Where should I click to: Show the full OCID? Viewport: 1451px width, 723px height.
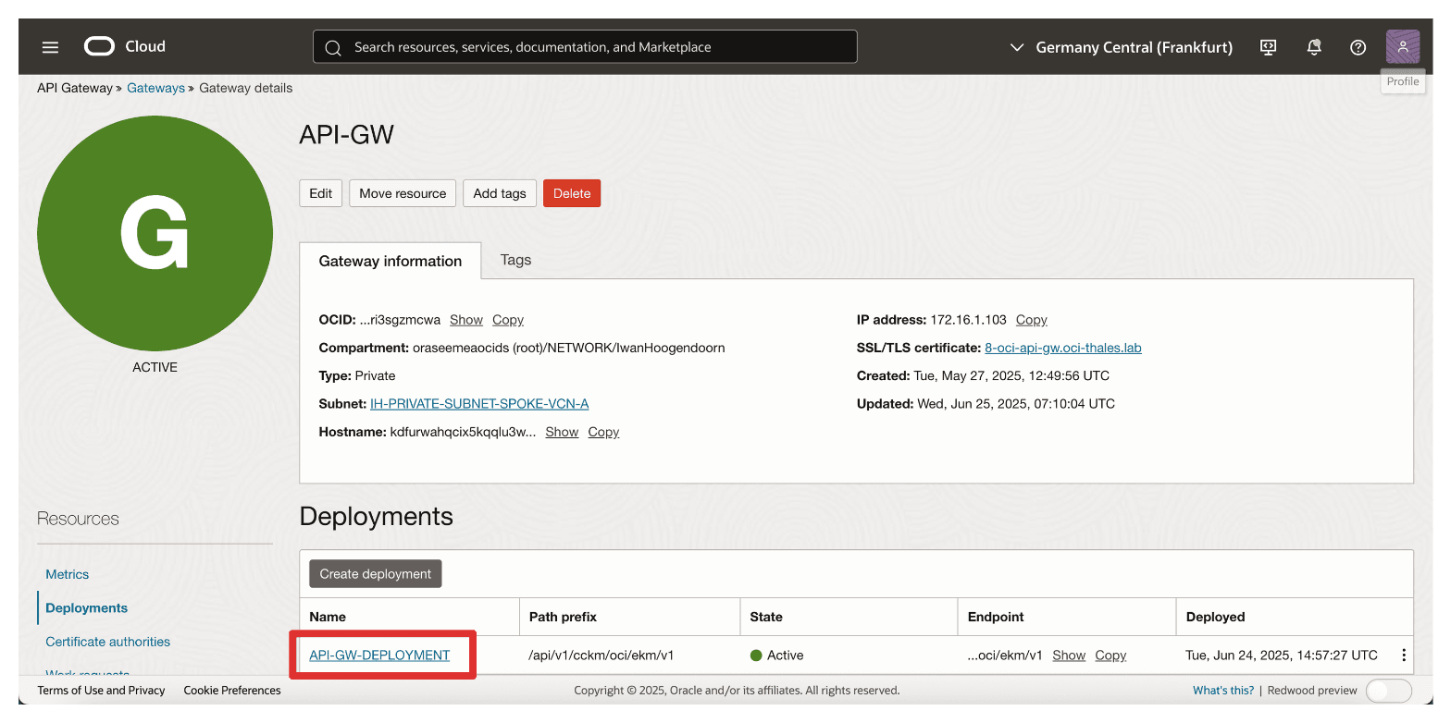click(x=466, y=320)
